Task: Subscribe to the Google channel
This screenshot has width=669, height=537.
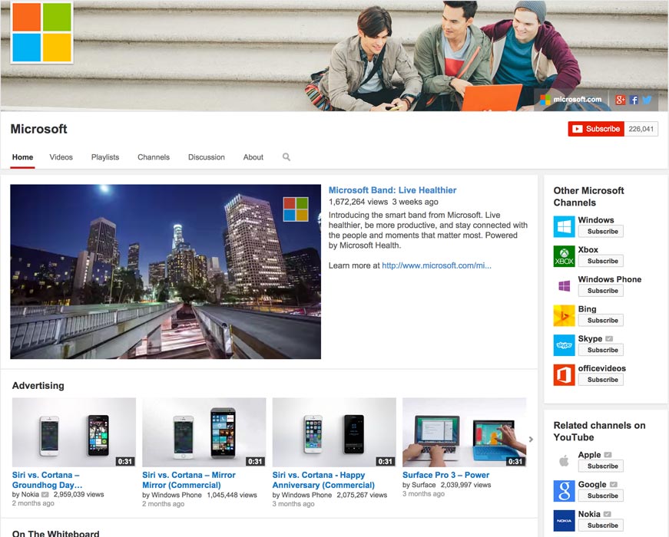Action: [601, 496]
